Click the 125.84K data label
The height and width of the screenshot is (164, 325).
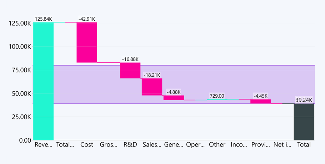(44, 19)
